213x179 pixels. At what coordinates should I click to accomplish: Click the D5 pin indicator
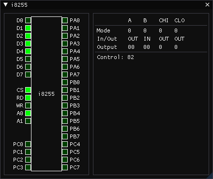(x=28, y=59)
